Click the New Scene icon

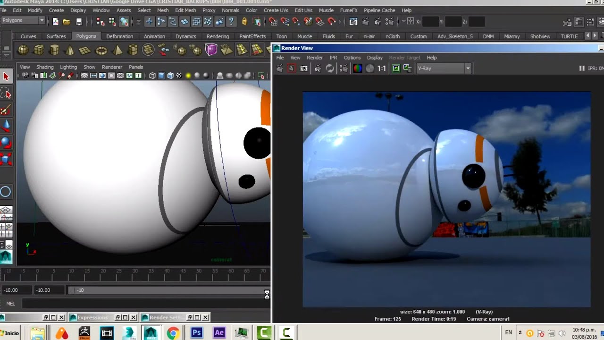click(55, 21)
